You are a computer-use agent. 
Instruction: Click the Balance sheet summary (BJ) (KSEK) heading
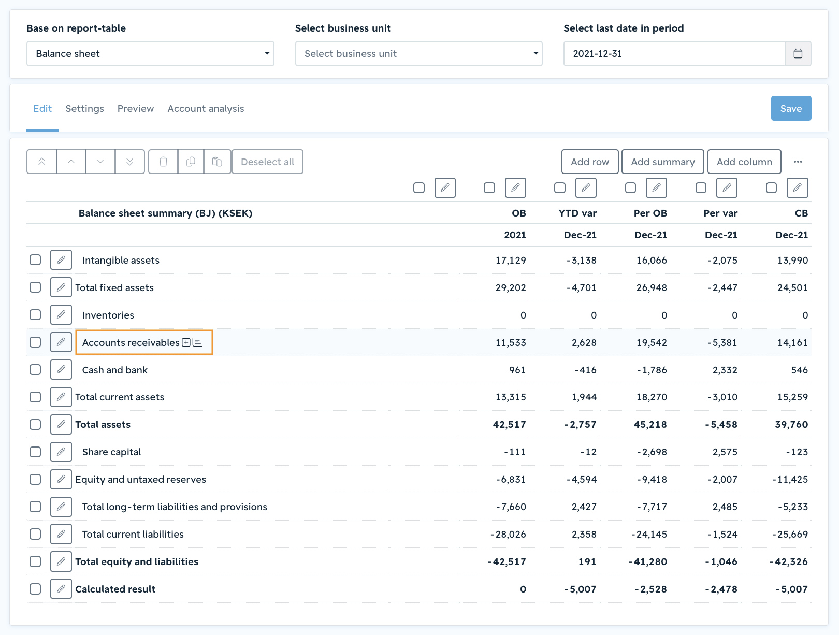coord(166,213)
